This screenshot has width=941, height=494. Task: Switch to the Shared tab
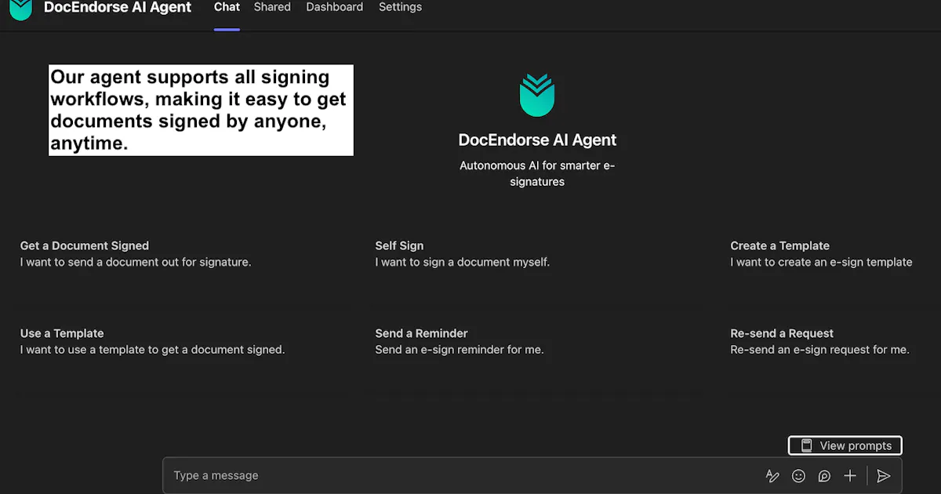pos(272,7)
